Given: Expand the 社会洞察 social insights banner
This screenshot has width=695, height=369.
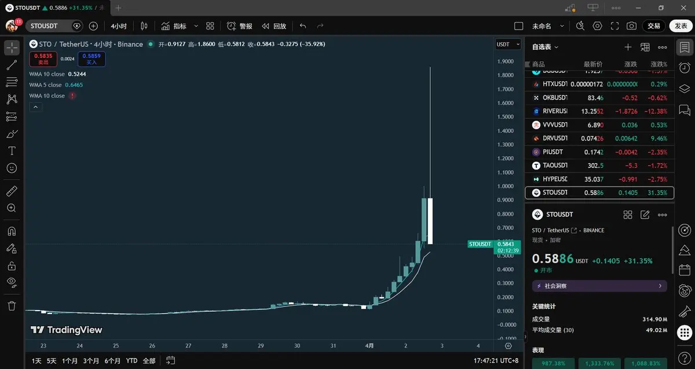Looking at the screenshot, I should 599,286.
